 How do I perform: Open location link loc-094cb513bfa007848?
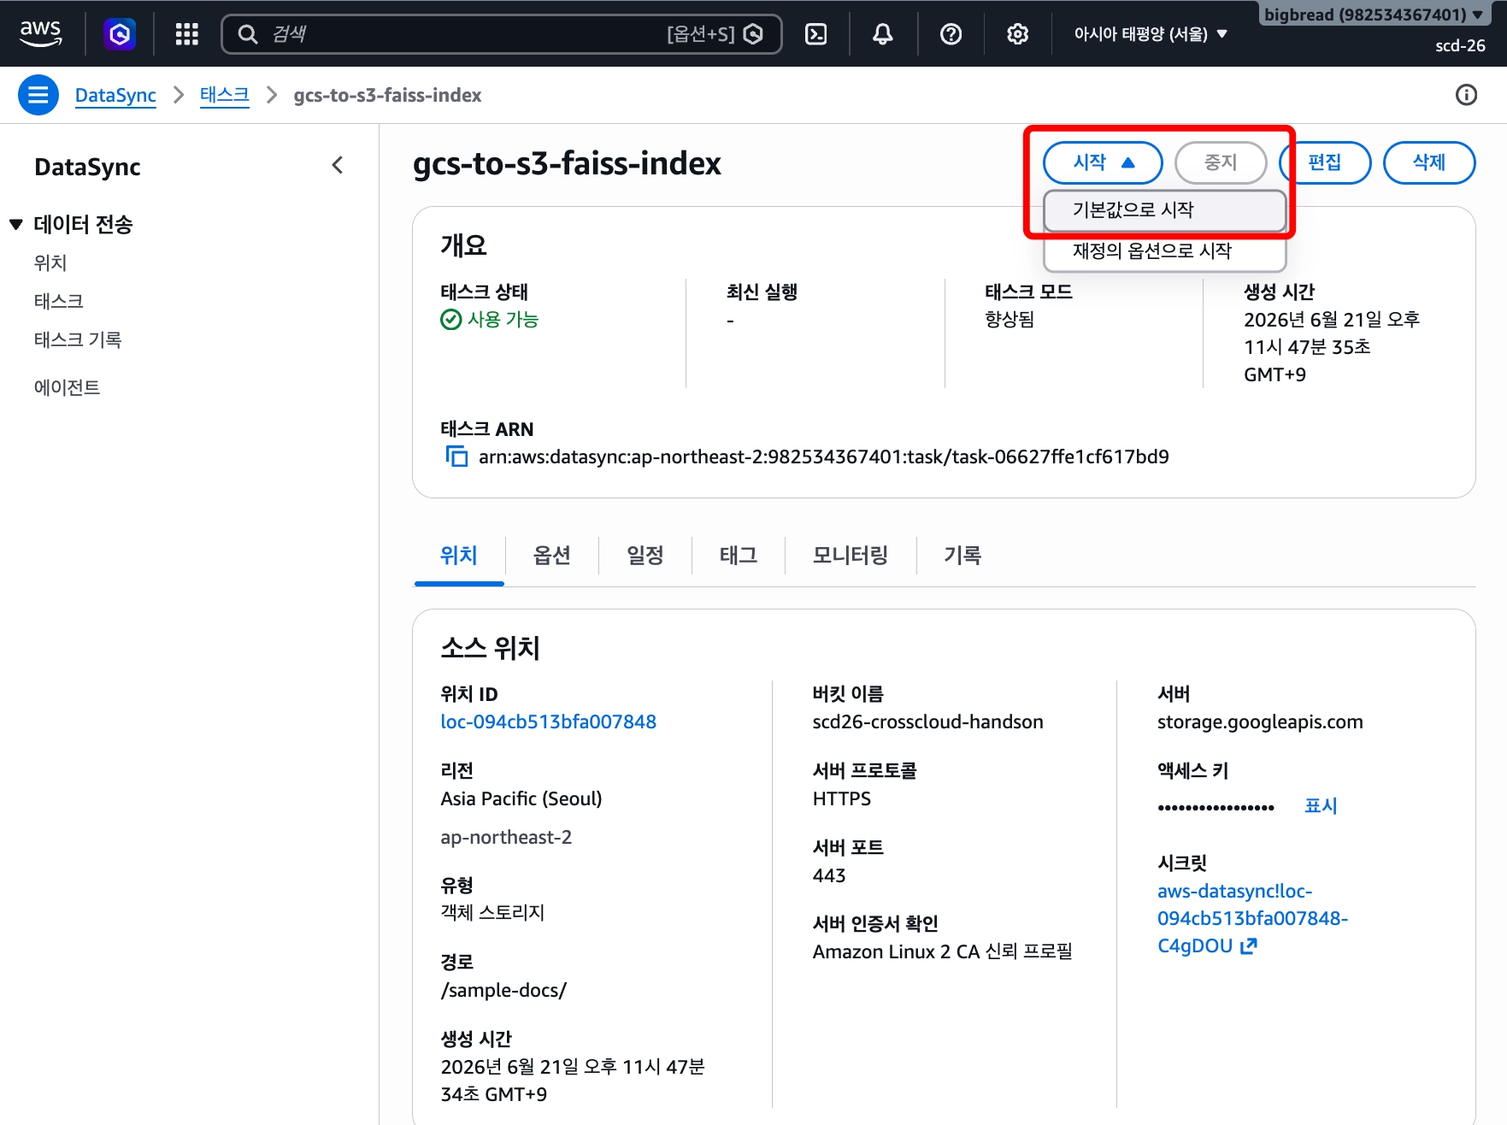[x=548, y=722]
